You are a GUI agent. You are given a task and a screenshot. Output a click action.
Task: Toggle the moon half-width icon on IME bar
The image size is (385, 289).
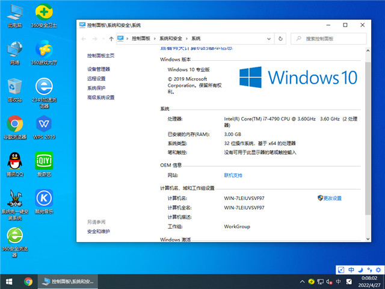360,270
